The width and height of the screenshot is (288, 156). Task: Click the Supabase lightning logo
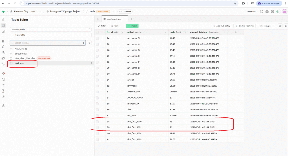[x=3, y=11]
